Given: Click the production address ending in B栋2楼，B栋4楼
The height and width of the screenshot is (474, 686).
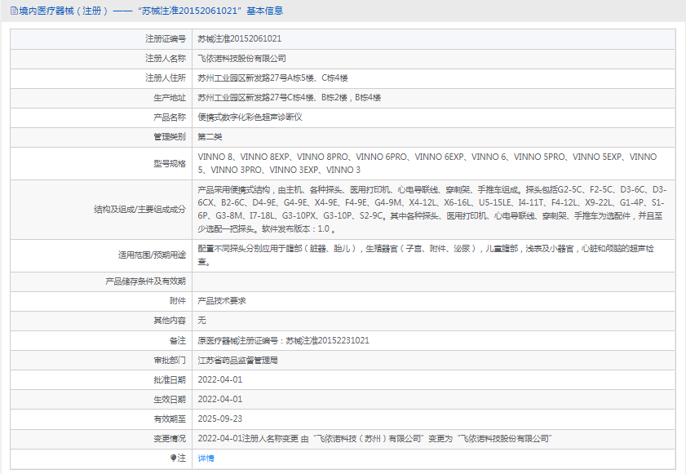Looking at the screenshot, I should click(290, 98).
